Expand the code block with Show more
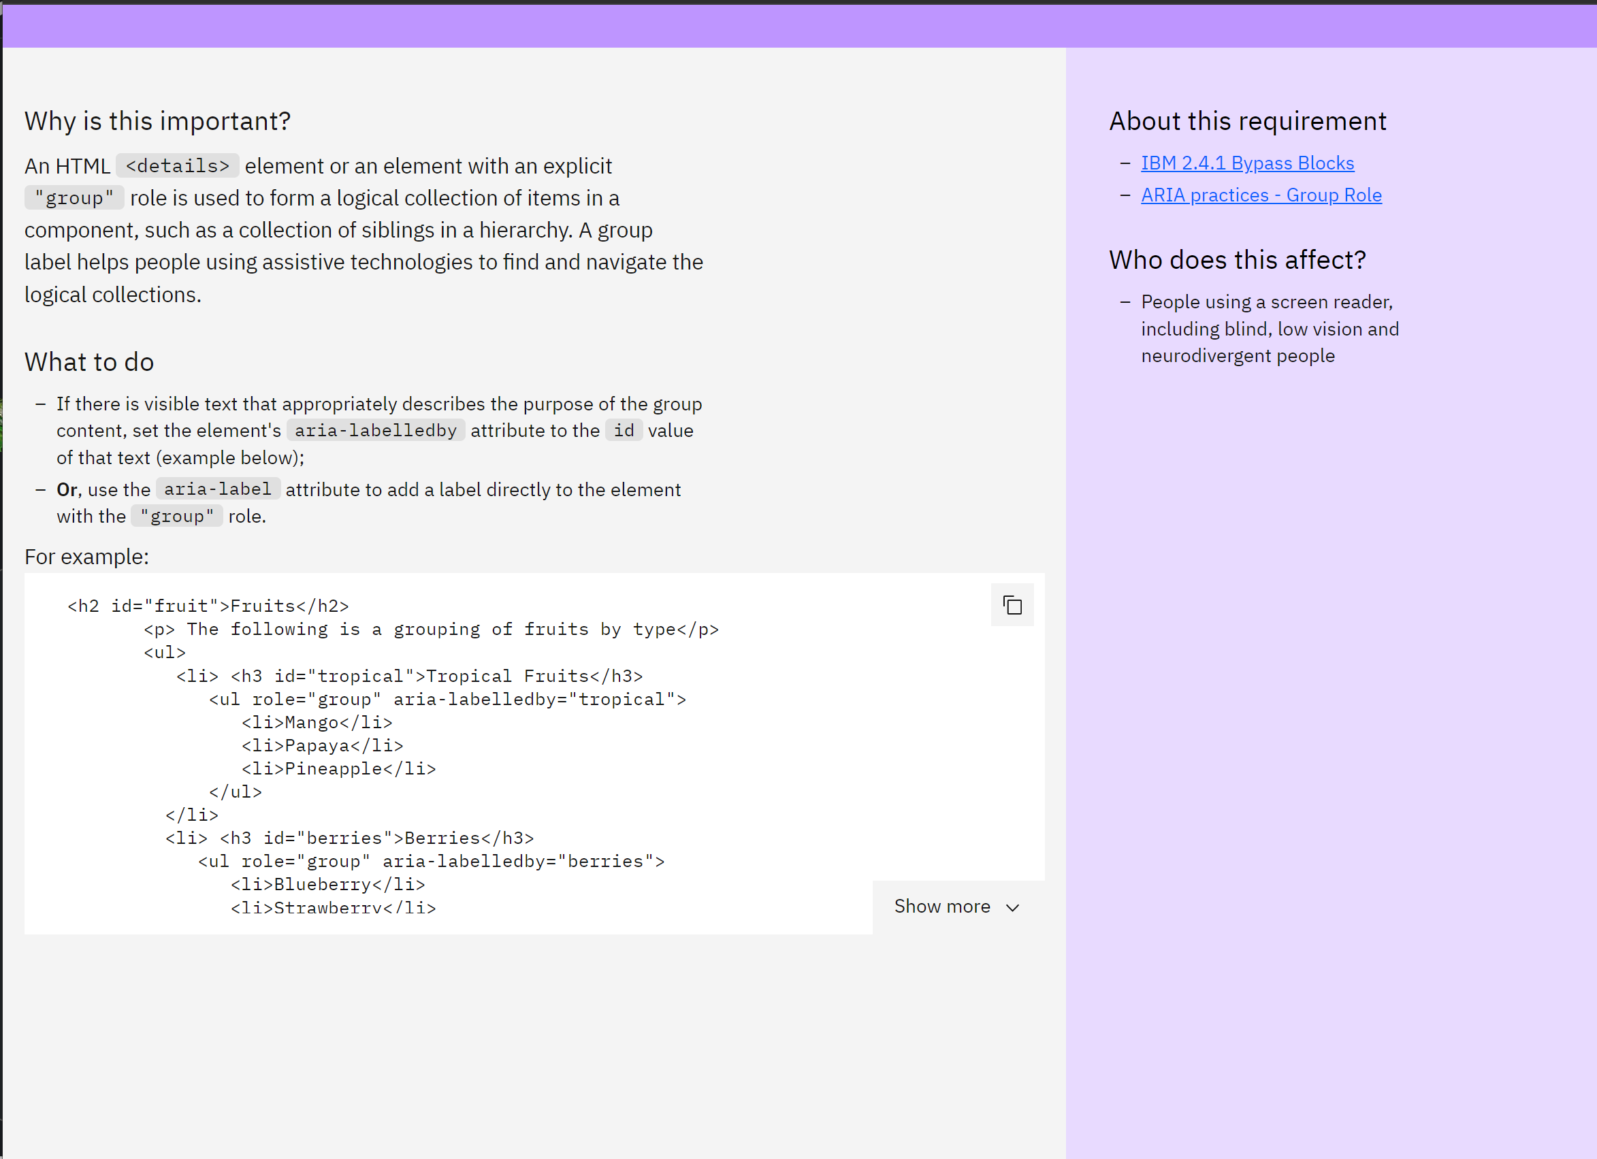The width and height of the screenshot is (1597, 1159). click(x=943, y=907)
